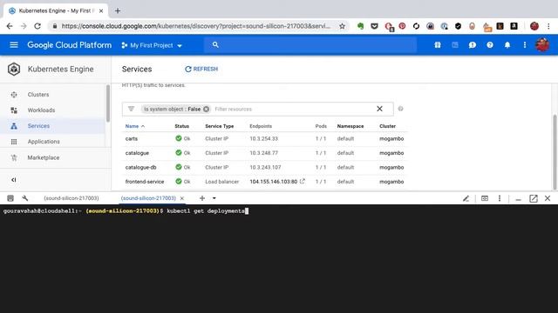This screenshot has height=313, width=558.
Task: Open the catalogue service link
Action: point(137,153)
